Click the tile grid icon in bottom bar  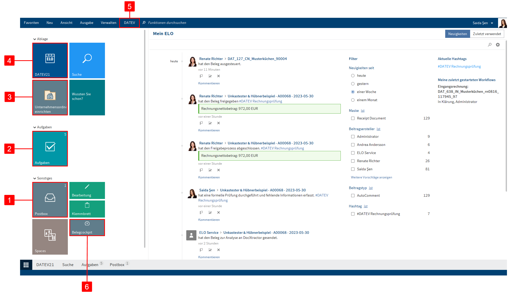point(26,265)
